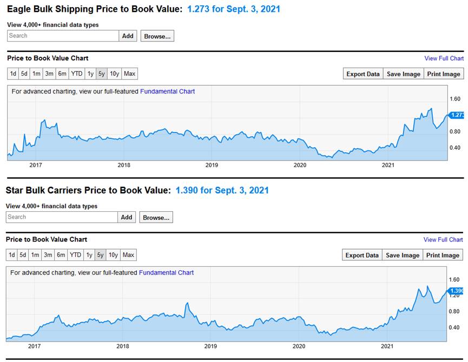The width and height of the screenshot is (468, 362).
Task: Open View Full Chart for Eagle Bulk Shipping
Action: click(x=444, y=58)
